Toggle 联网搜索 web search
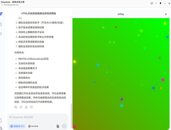This screenshot has width=171, height=130. point(33,126)
